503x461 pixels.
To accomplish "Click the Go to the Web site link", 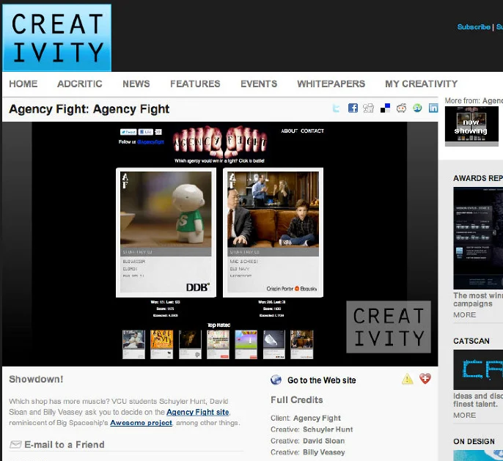I will pos(322,380).
